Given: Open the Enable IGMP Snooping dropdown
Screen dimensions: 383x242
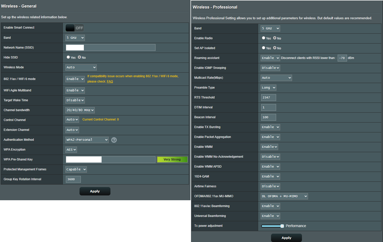Looking at the screenshot, I should pyautogui.click(x=270, y=68).
